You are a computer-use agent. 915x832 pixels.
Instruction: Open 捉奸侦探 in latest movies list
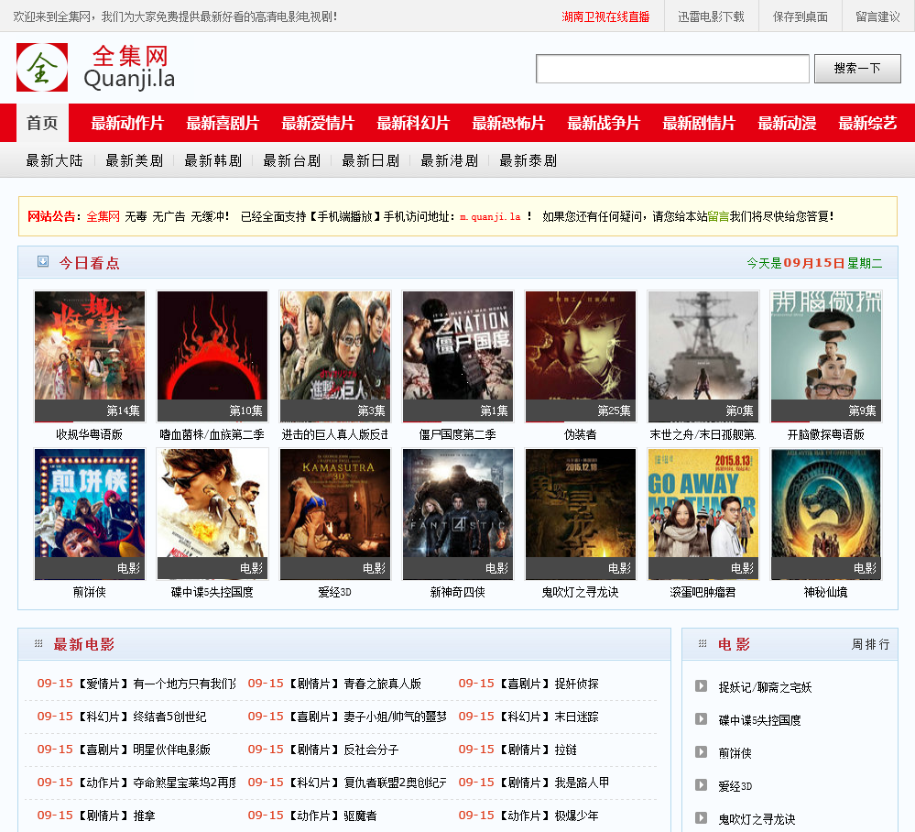[576, 684]
